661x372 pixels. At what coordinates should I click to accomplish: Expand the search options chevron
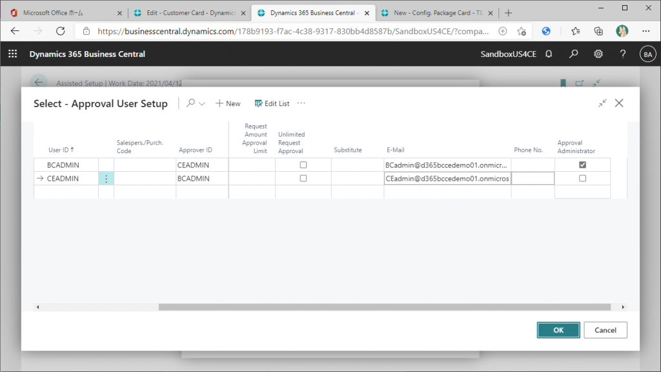[202, 104]
